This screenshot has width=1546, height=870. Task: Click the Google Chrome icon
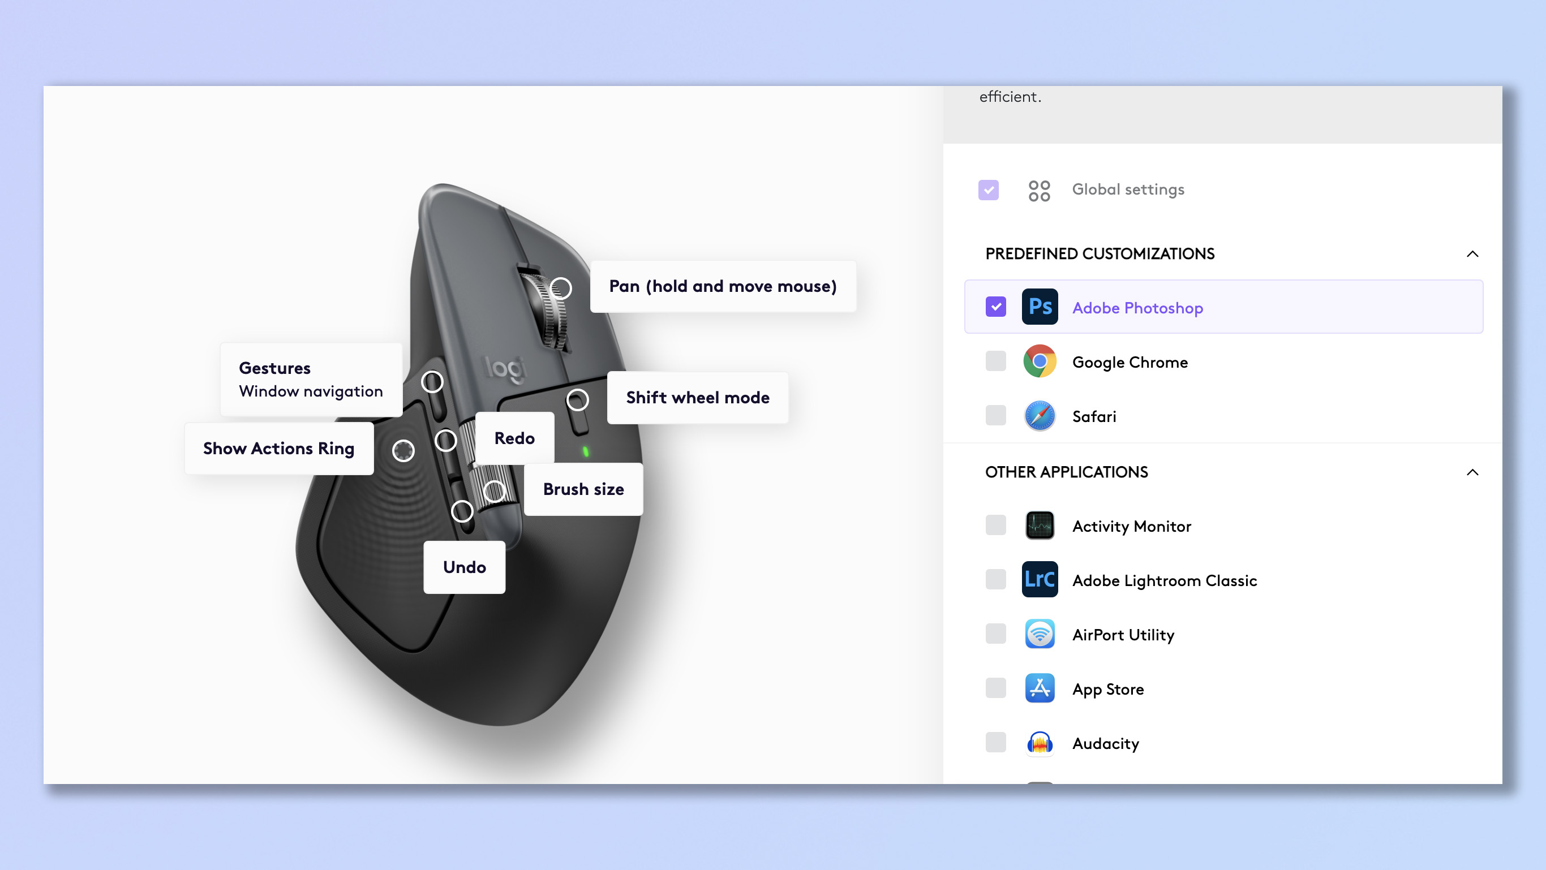1040,361
